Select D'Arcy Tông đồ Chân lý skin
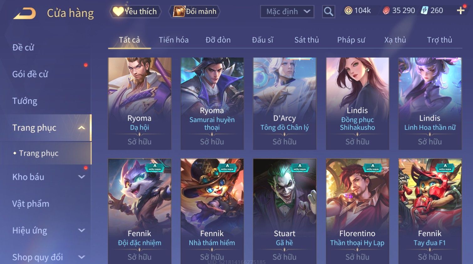 coord(285,104)
